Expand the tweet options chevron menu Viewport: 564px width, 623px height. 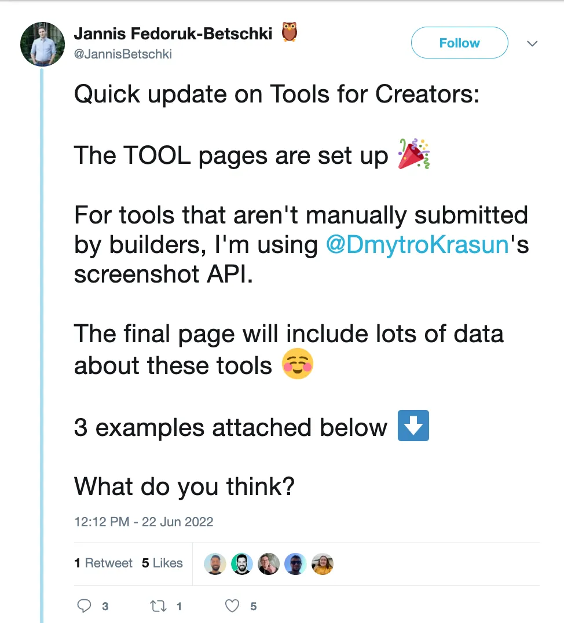532,44
